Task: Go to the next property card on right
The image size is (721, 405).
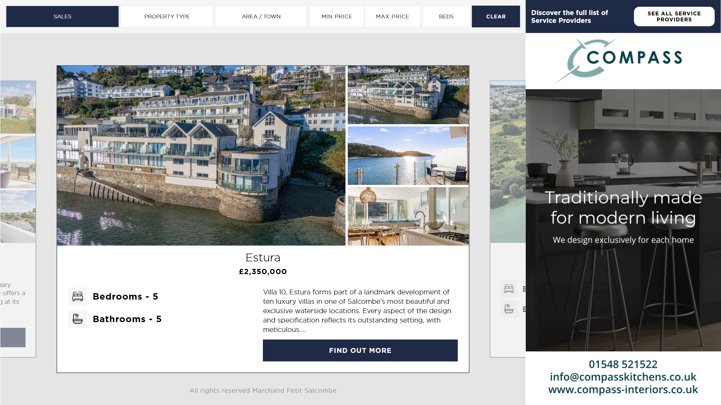Action: [508, 219]
